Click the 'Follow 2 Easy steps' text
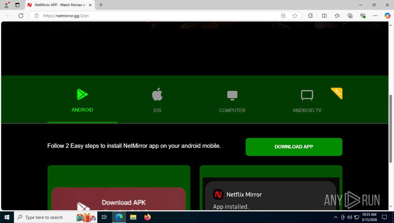Screen dimensions: 394x223 pos(134,146)
